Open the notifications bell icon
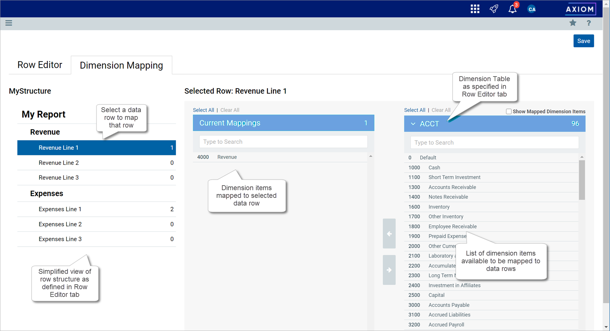610x331 pixels. [512, 9]
